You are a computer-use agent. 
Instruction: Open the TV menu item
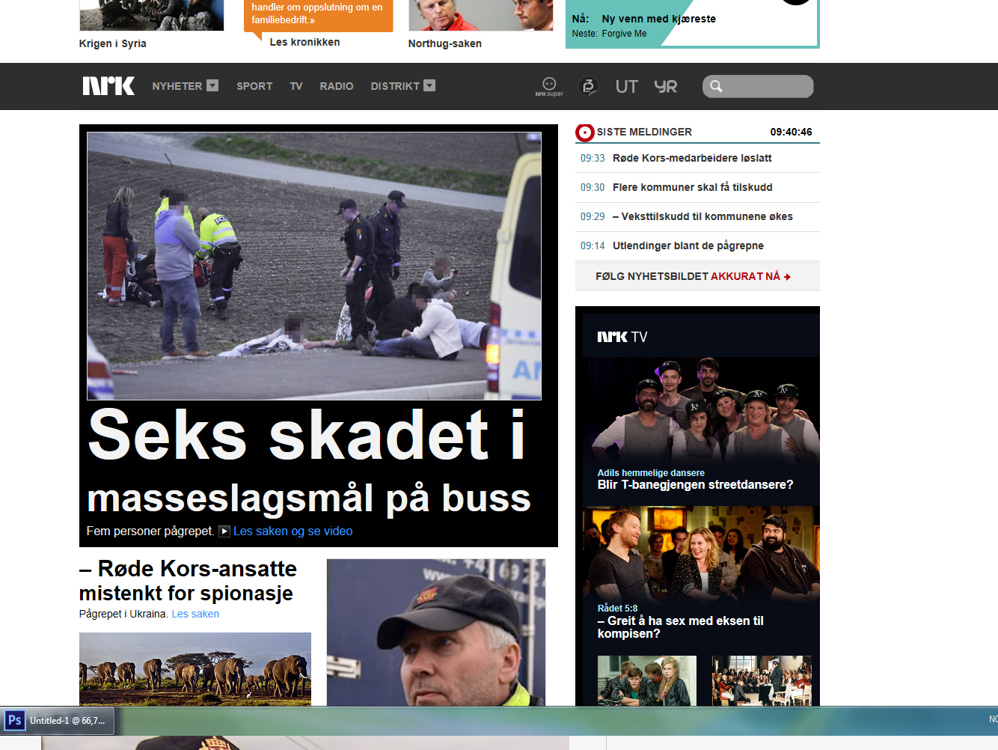click(296, 86)
